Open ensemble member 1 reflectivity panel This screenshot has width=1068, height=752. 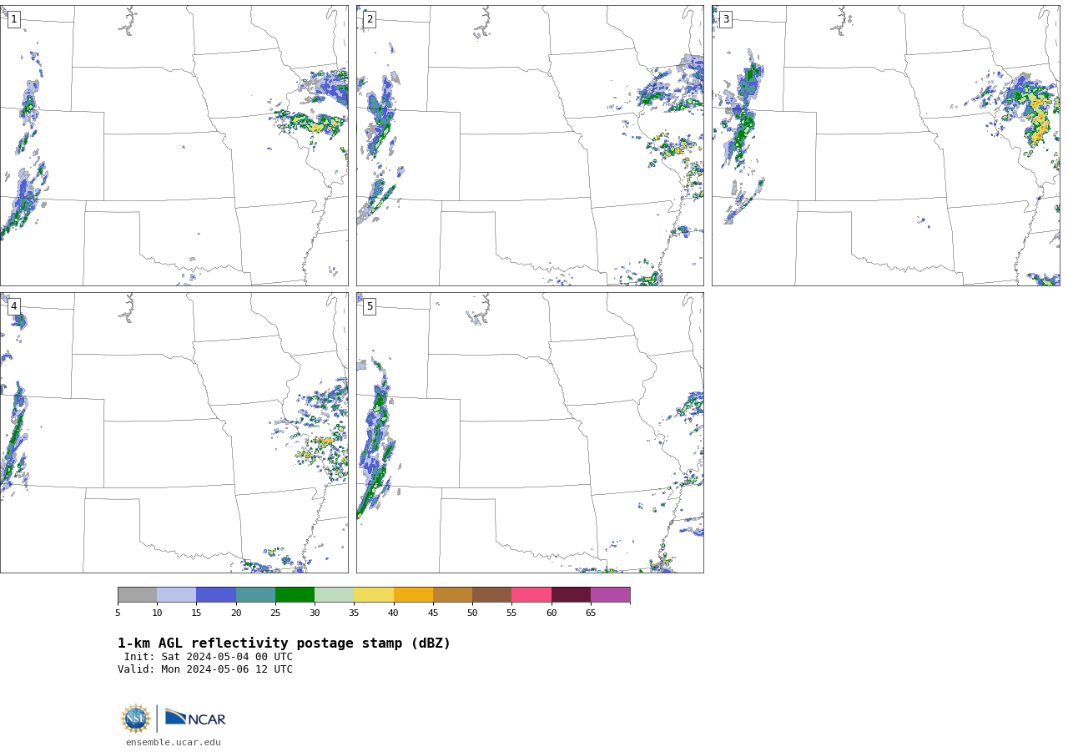[174, 145]
